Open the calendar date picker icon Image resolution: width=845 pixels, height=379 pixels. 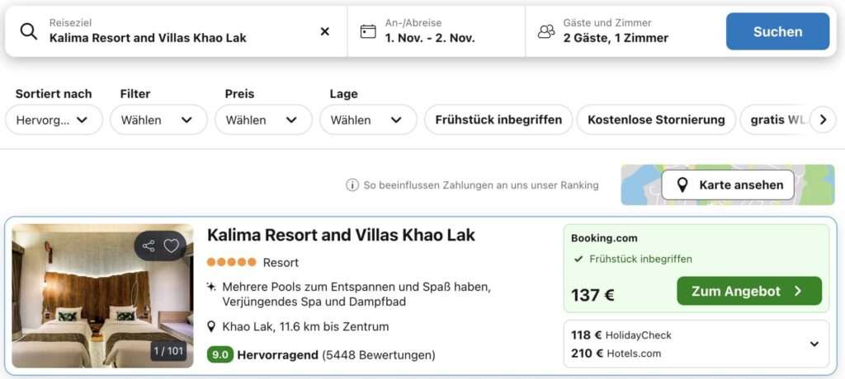[x=368, y=31]
